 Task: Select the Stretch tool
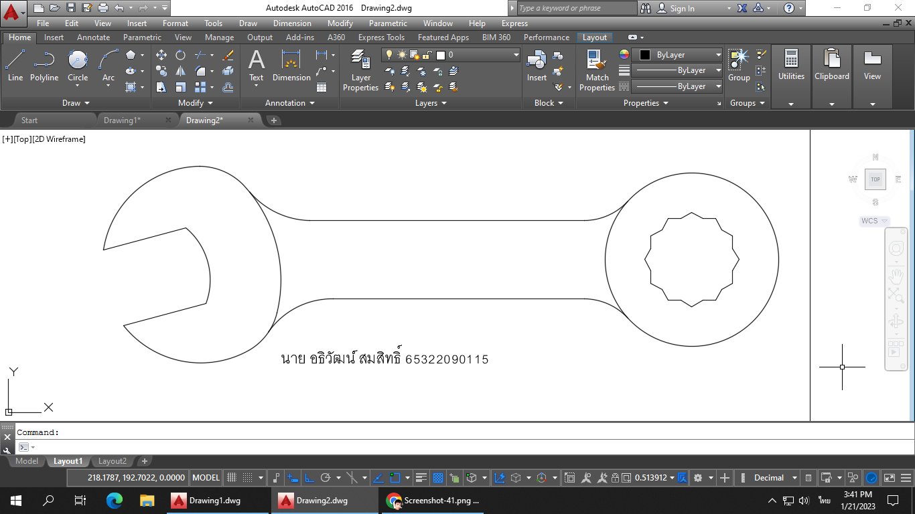pos(161,87)
